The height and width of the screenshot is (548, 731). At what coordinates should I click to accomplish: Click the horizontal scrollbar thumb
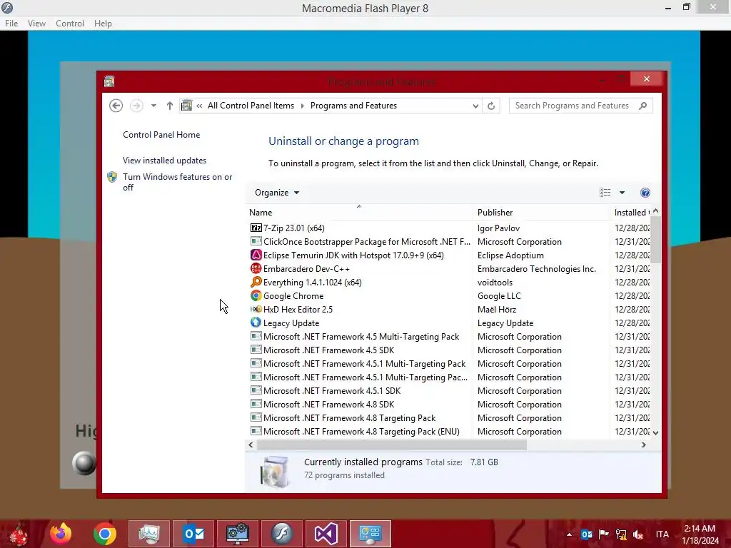click(392, 445)
